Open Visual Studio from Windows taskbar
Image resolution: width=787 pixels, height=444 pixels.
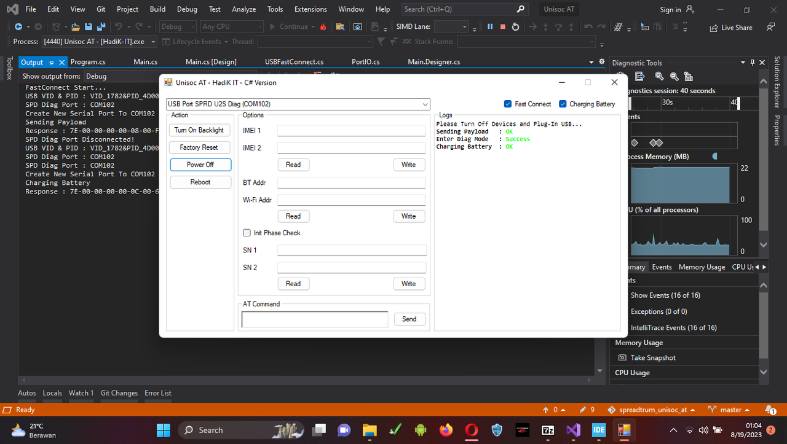pyautogui.click(x=573, y=430)
